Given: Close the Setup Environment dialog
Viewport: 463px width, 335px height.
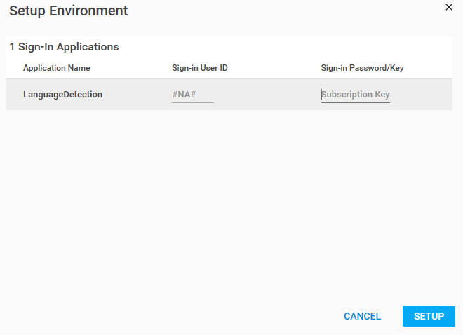Looking at the screenshot, I should point(449,7).
